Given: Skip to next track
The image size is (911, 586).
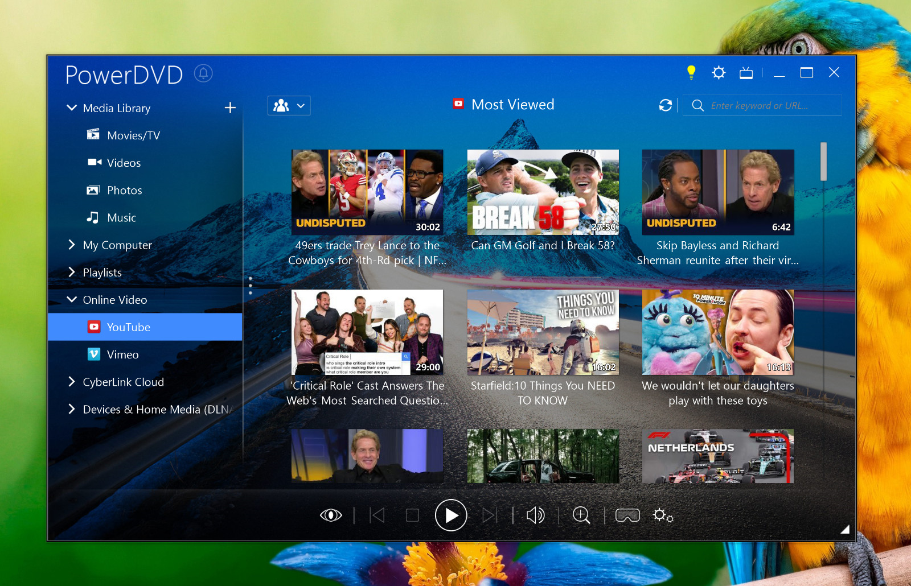Looking at the screenshot, I should click(490, 515).
